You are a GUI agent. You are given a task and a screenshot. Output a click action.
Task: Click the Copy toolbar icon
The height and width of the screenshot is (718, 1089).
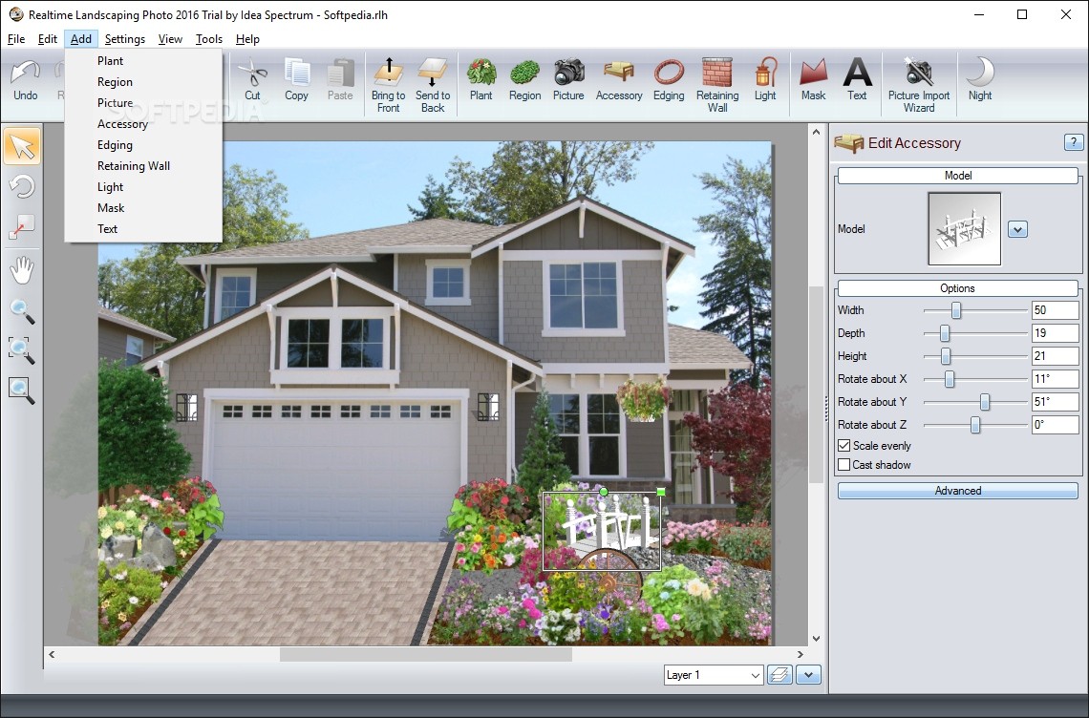coord(296,80)
